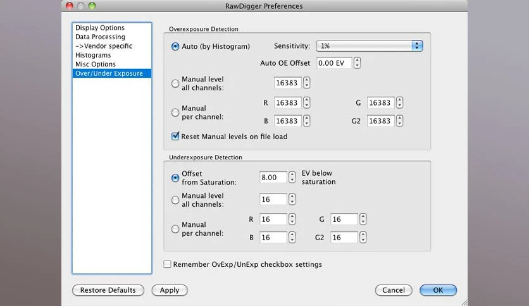The height and width of the screenshot is (306, 529).
Task: Click the Restore Defaults button
Action: tap(108, 290)
